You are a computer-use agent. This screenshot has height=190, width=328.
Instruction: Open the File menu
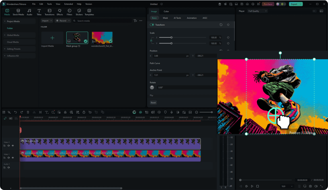tap(34, 4)
